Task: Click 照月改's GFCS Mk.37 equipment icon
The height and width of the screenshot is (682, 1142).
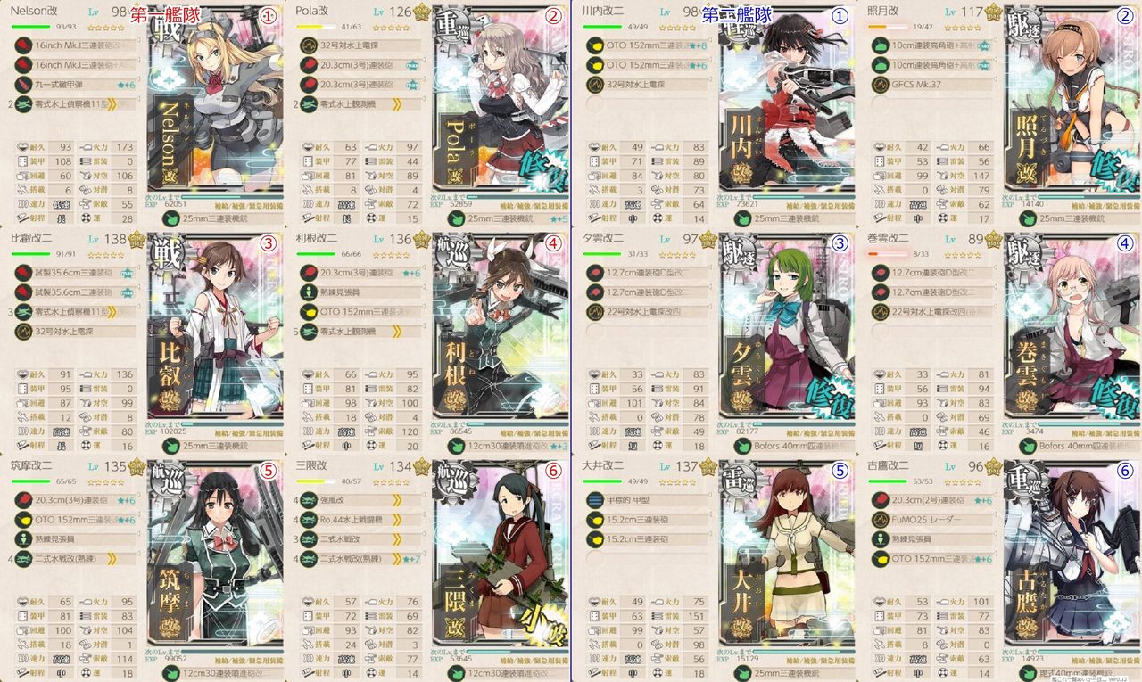Action: [x=880, y=86]
